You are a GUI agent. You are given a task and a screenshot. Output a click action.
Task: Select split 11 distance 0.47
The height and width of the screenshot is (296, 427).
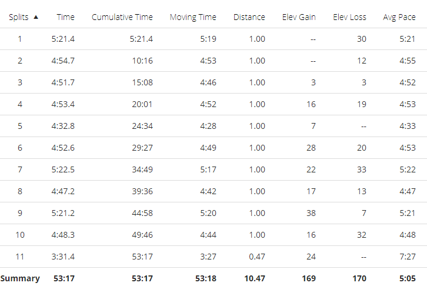point(257,257)
